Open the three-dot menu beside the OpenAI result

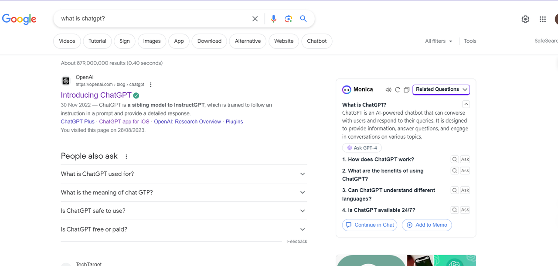point(151,85)
